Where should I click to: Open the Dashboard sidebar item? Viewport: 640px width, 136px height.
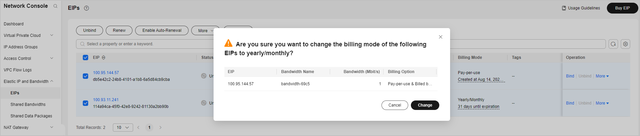tap(14, 24)
